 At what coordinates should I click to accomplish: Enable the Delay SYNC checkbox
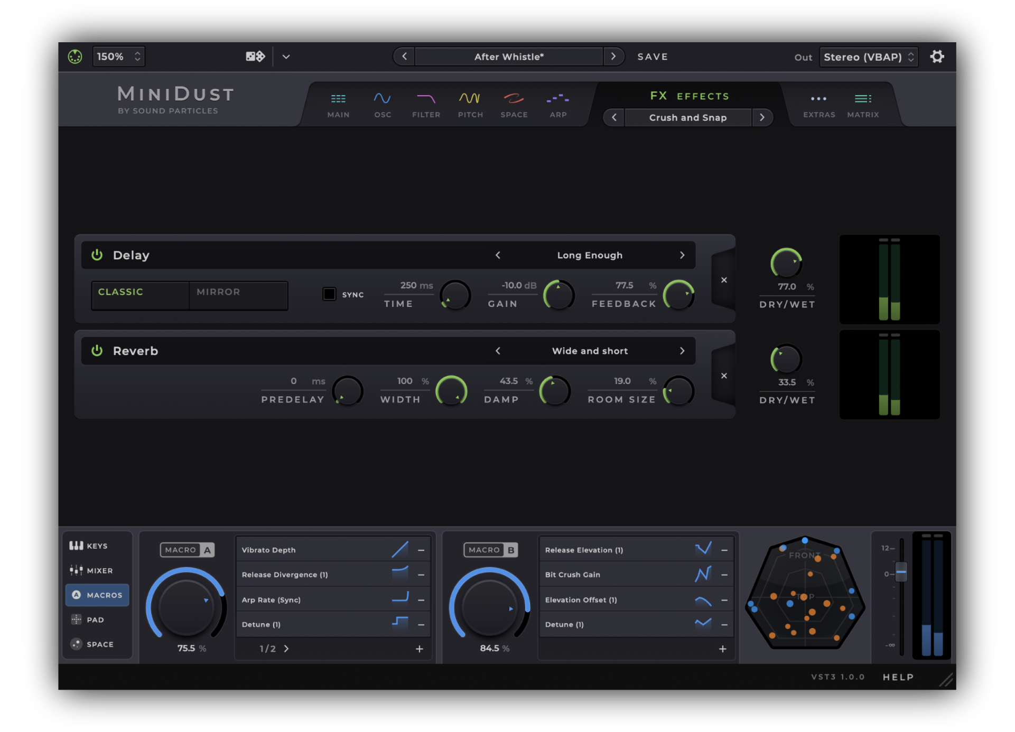tap(329, 294)
